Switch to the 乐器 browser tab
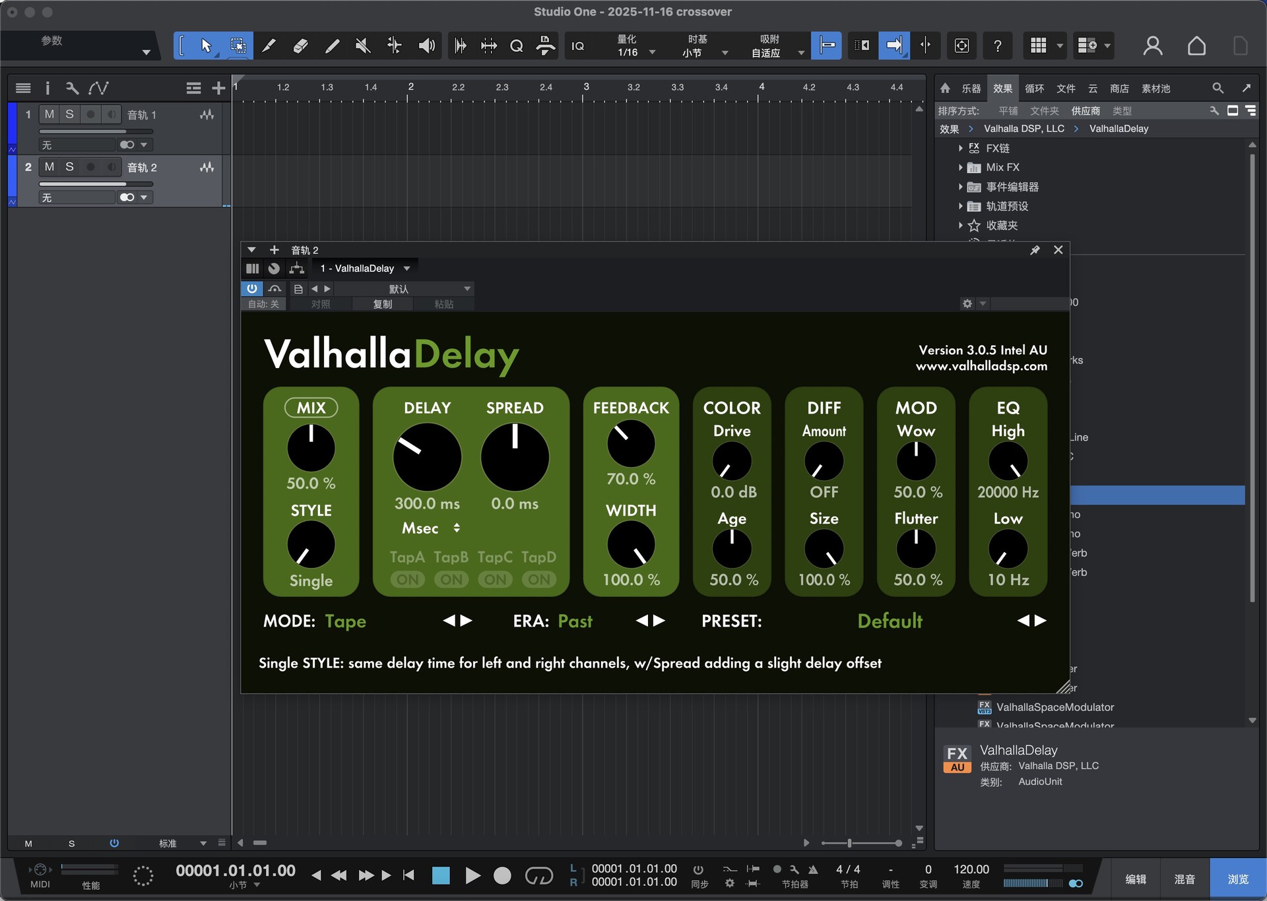 tap(971, 88)
